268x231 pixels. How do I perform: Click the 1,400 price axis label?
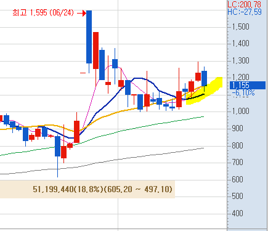click(x=240, y=43)
